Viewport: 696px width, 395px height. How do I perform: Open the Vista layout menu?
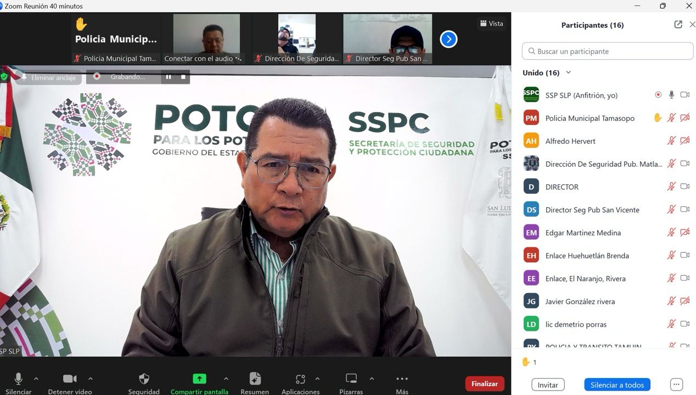[491, 24]
